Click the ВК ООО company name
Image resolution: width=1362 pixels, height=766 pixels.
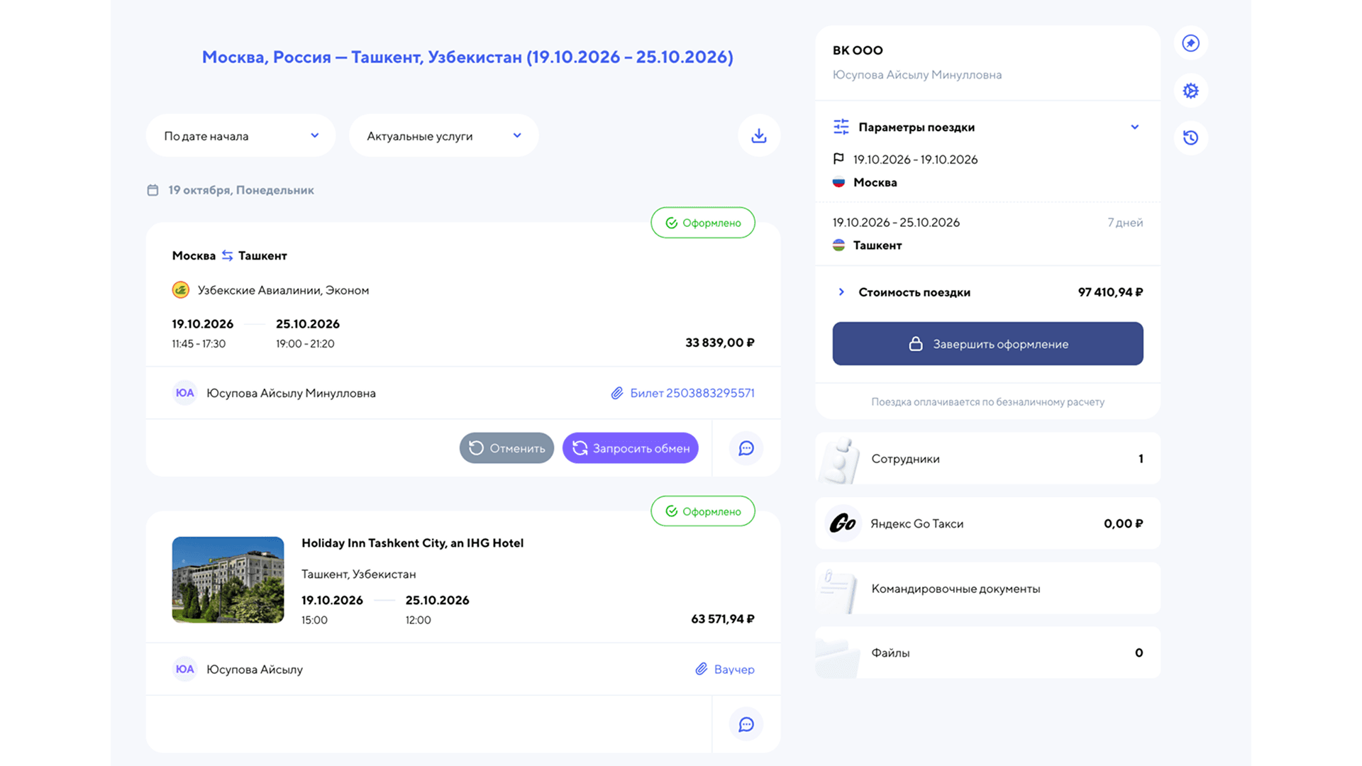coord(858,50)
